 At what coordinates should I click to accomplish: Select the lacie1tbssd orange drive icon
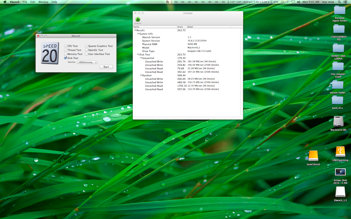(x=313, y=156)
